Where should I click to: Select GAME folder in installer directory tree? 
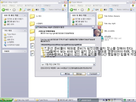(x=46, y=50)
